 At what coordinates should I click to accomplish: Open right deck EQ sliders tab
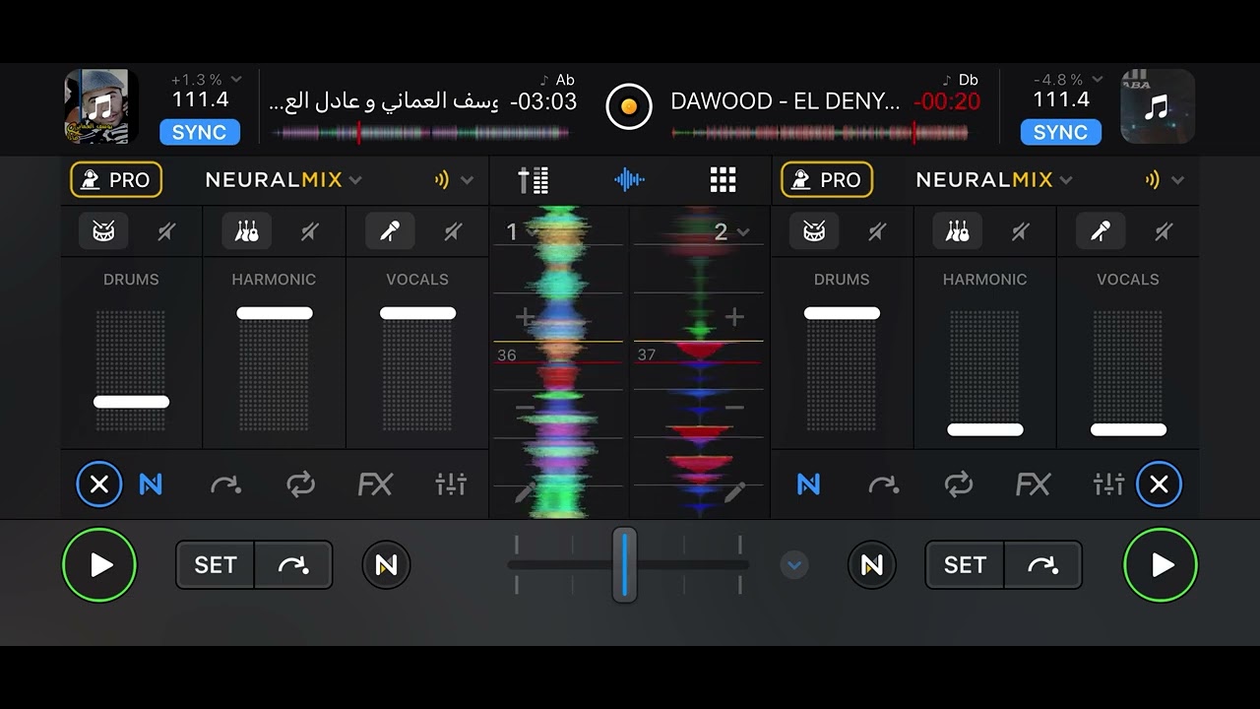pos(1108,483)
